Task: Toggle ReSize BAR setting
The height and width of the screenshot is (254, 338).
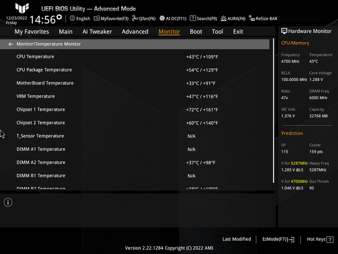Action: 263,19
